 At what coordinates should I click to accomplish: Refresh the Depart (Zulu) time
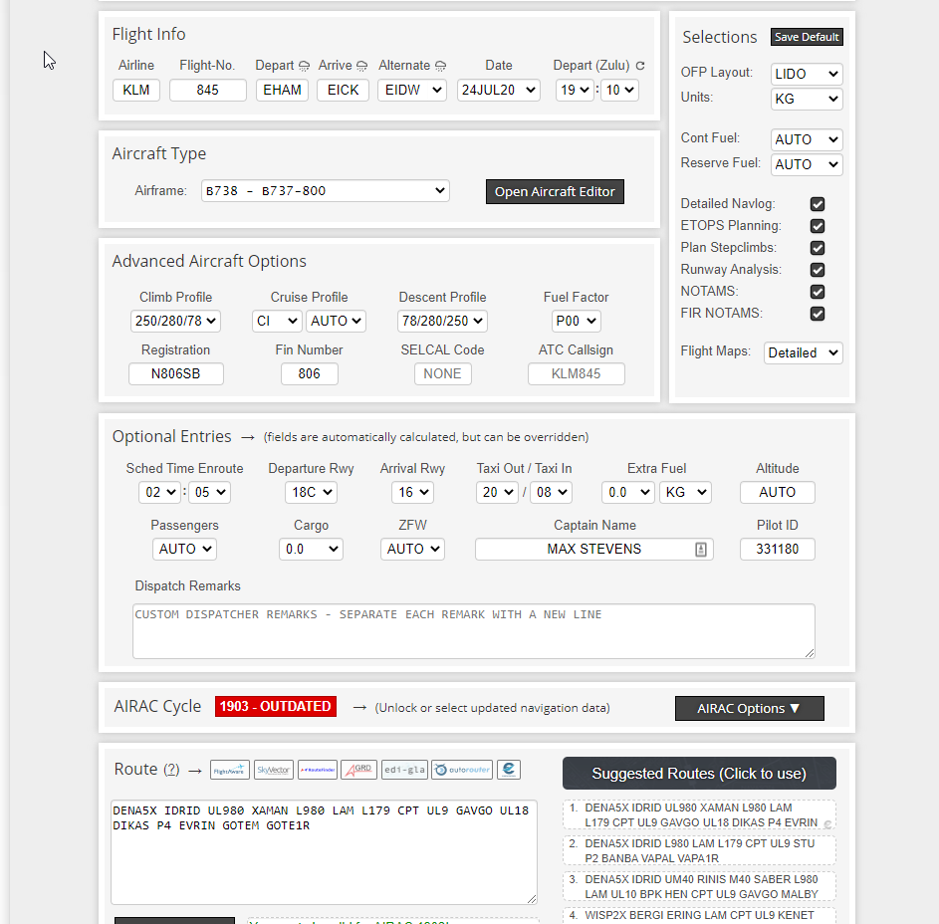pyautogui.click(x=640, y=66)
